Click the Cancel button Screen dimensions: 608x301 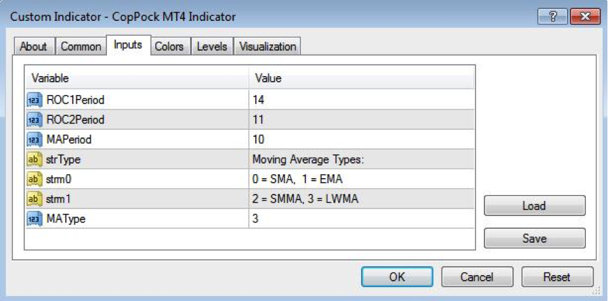477,276
